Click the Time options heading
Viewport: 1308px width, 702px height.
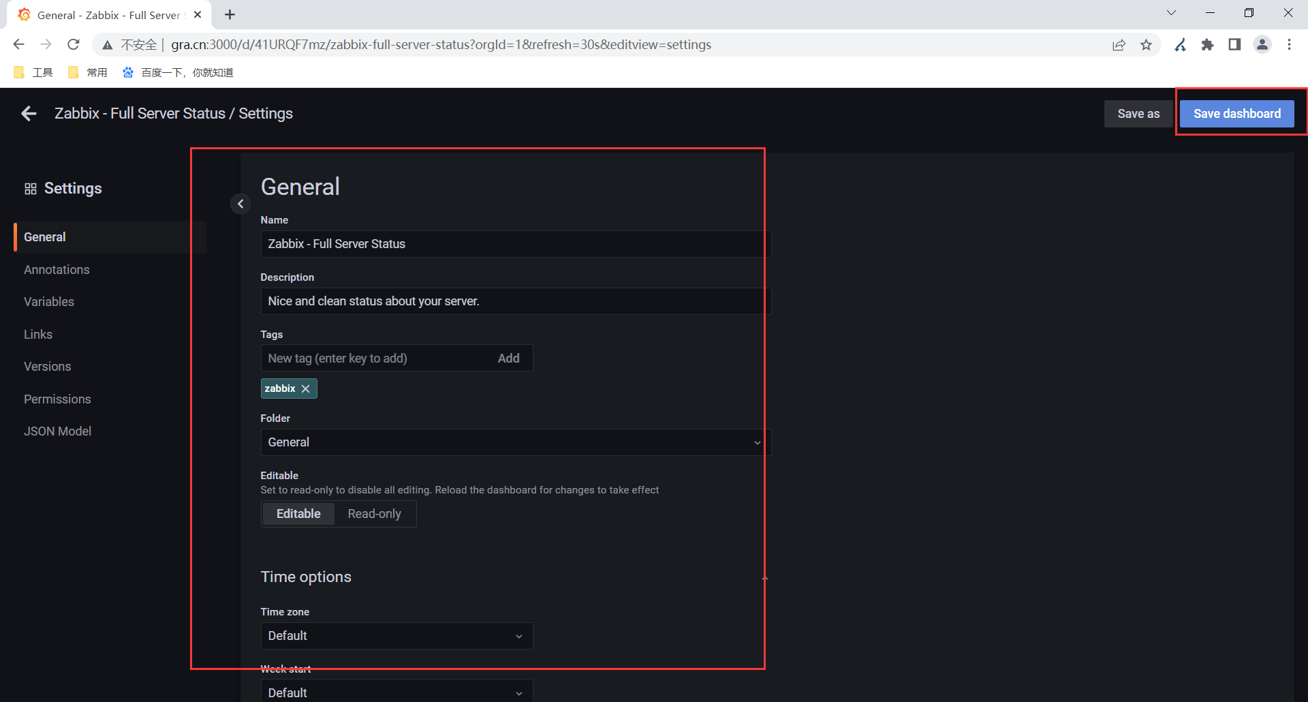point(306,577)
